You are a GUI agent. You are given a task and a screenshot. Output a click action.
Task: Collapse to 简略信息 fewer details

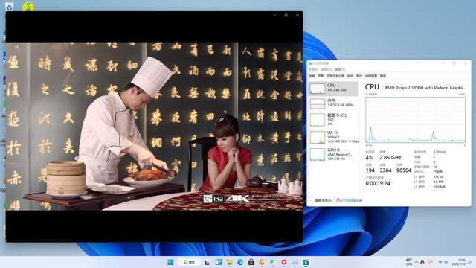point(321,200)
